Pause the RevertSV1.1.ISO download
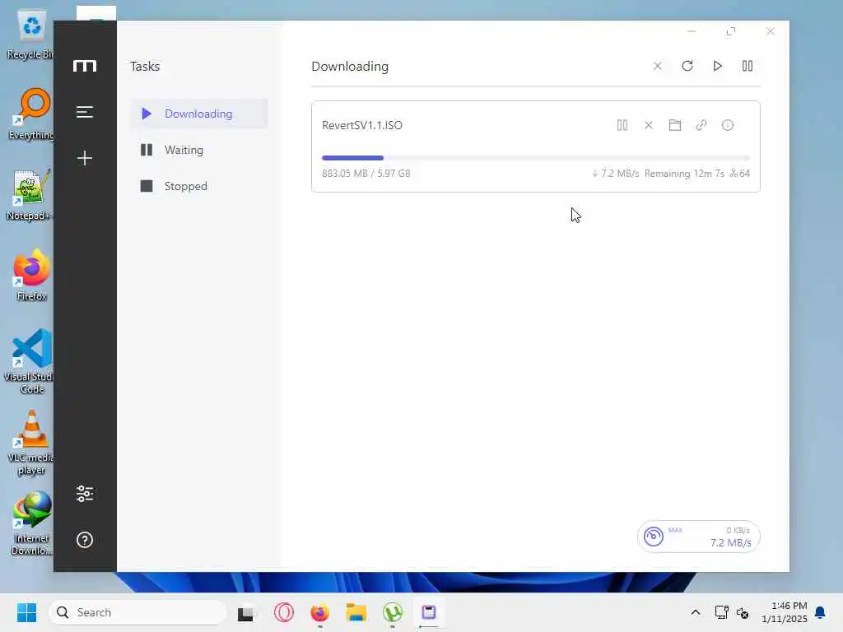Image resolution: width=843 pixels, height=632 pixels. click(622, 125)
